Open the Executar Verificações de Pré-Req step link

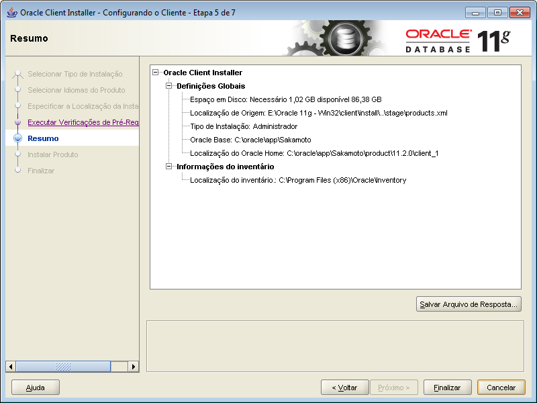pyautogui.click(x=83, y=122)
